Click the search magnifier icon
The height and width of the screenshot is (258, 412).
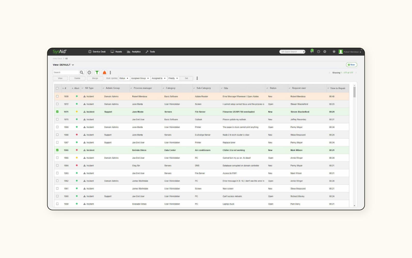[82, 72]
